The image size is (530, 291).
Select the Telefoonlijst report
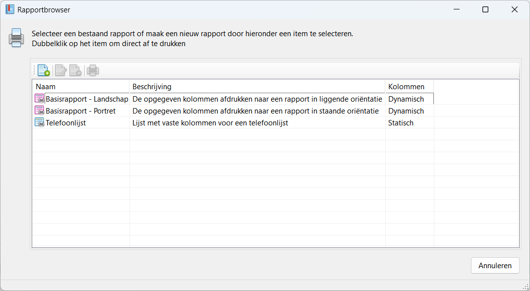click(x=65, y=122)
